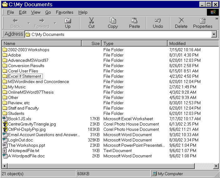Select the Conversion Results folder icon
Viewport: 220px width, 178px height.
5,66
